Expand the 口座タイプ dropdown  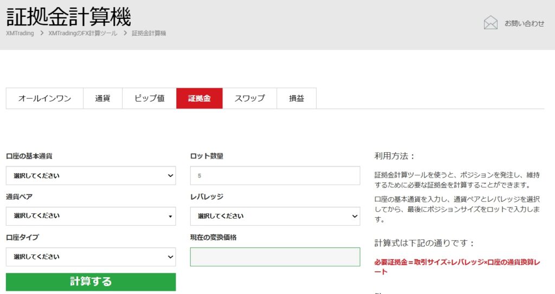tap(91, 257)
